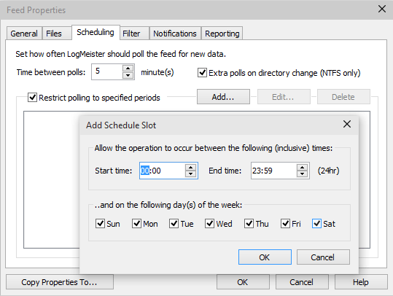Open the Notifications tab
This screenshot has width=393, height=296.
(175, 34)
